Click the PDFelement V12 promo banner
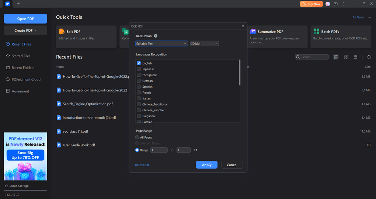The width and height of the screenshot is (376, 199). coord(25,156)
